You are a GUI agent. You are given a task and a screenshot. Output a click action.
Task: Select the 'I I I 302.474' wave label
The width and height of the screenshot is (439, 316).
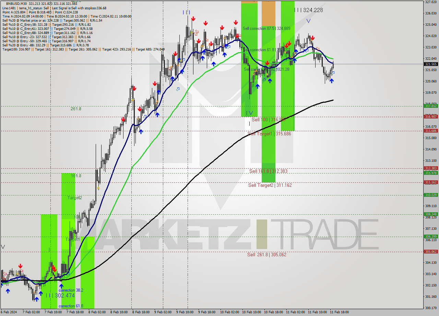pos(60,295)
